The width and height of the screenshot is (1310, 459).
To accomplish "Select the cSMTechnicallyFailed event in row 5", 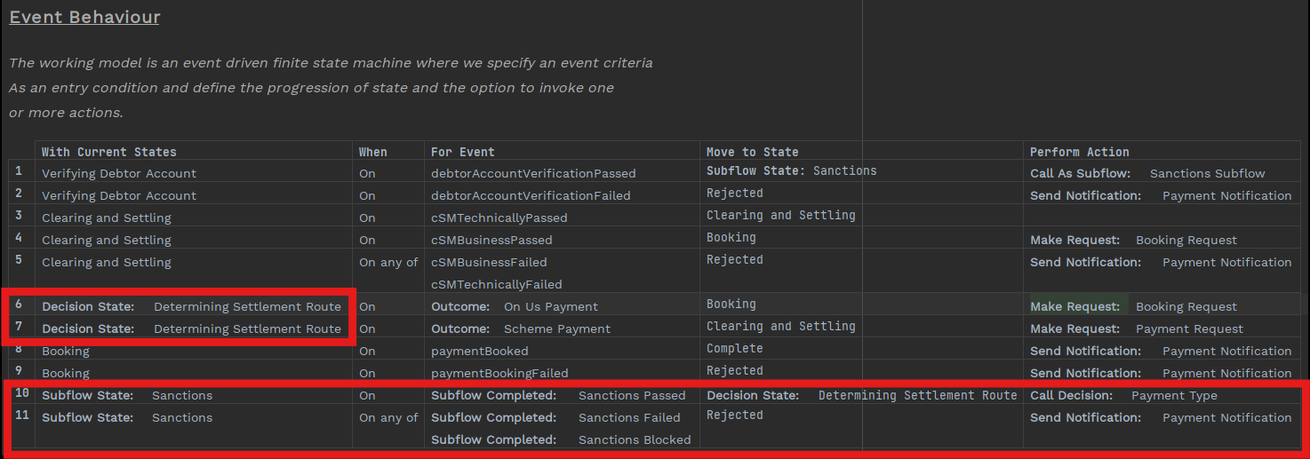I will click(x=496, y=284).
